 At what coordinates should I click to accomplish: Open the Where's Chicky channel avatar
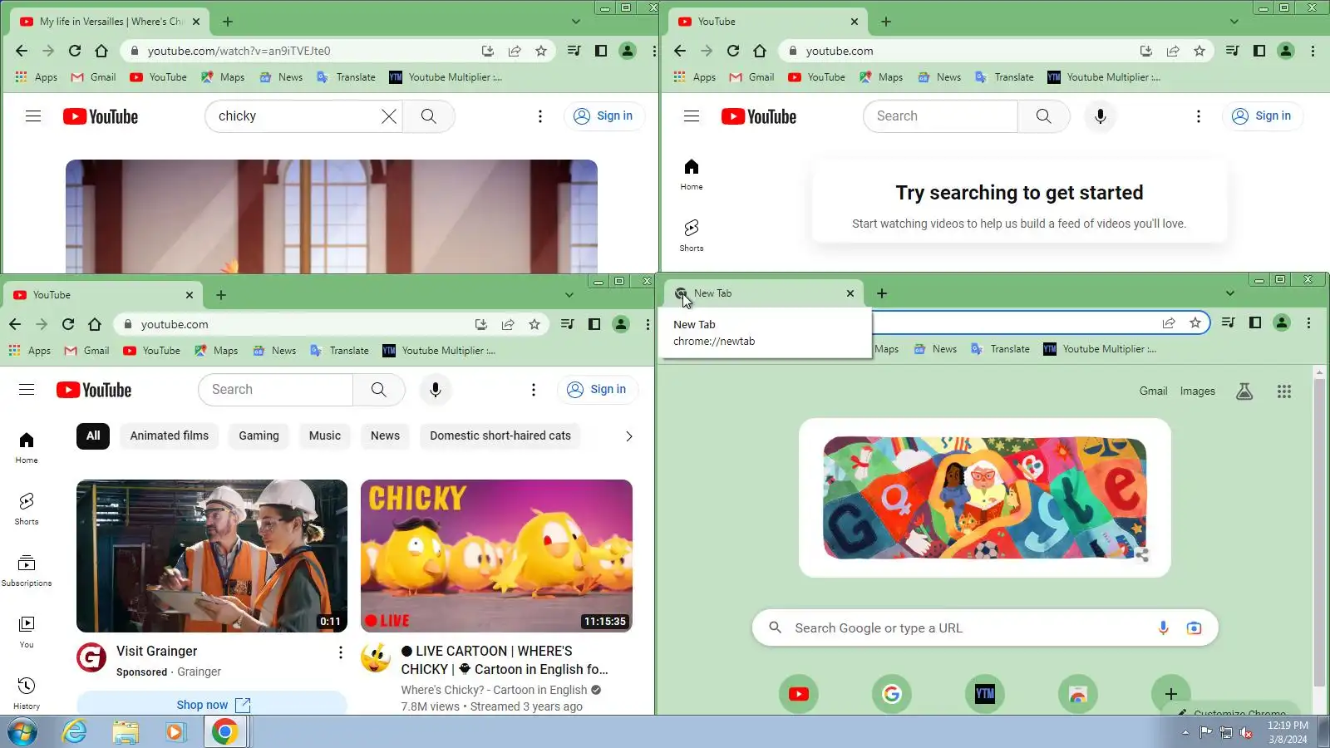click(376, 658)
